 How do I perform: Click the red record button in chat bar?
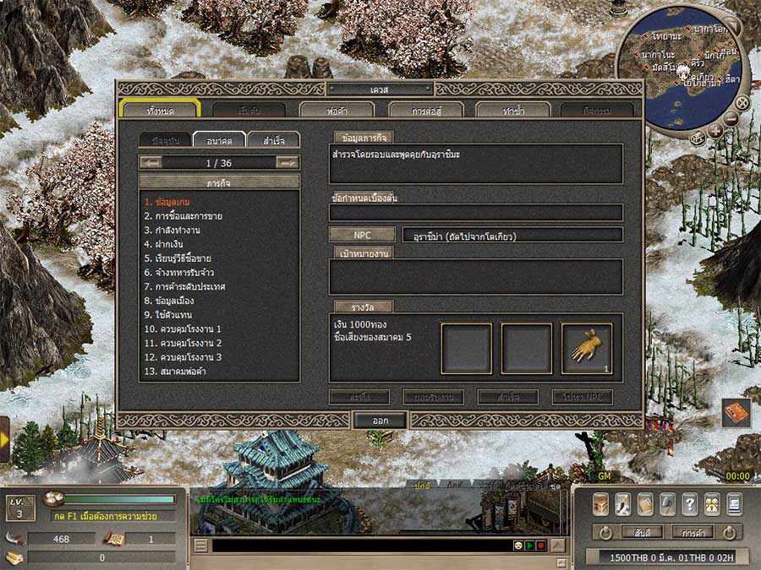[540, 546]
